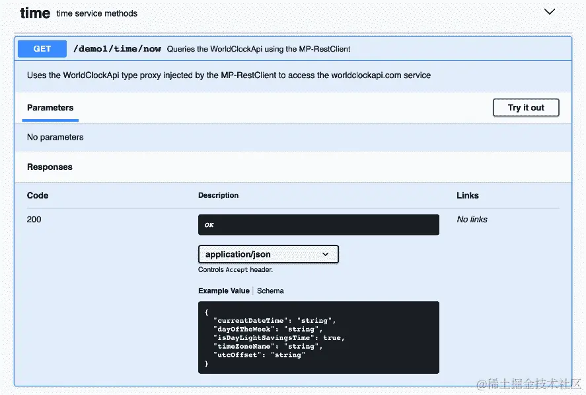The height and width of the screenshot is (395, 586).
Task: Click the Links column header
Action: [468, 195]
